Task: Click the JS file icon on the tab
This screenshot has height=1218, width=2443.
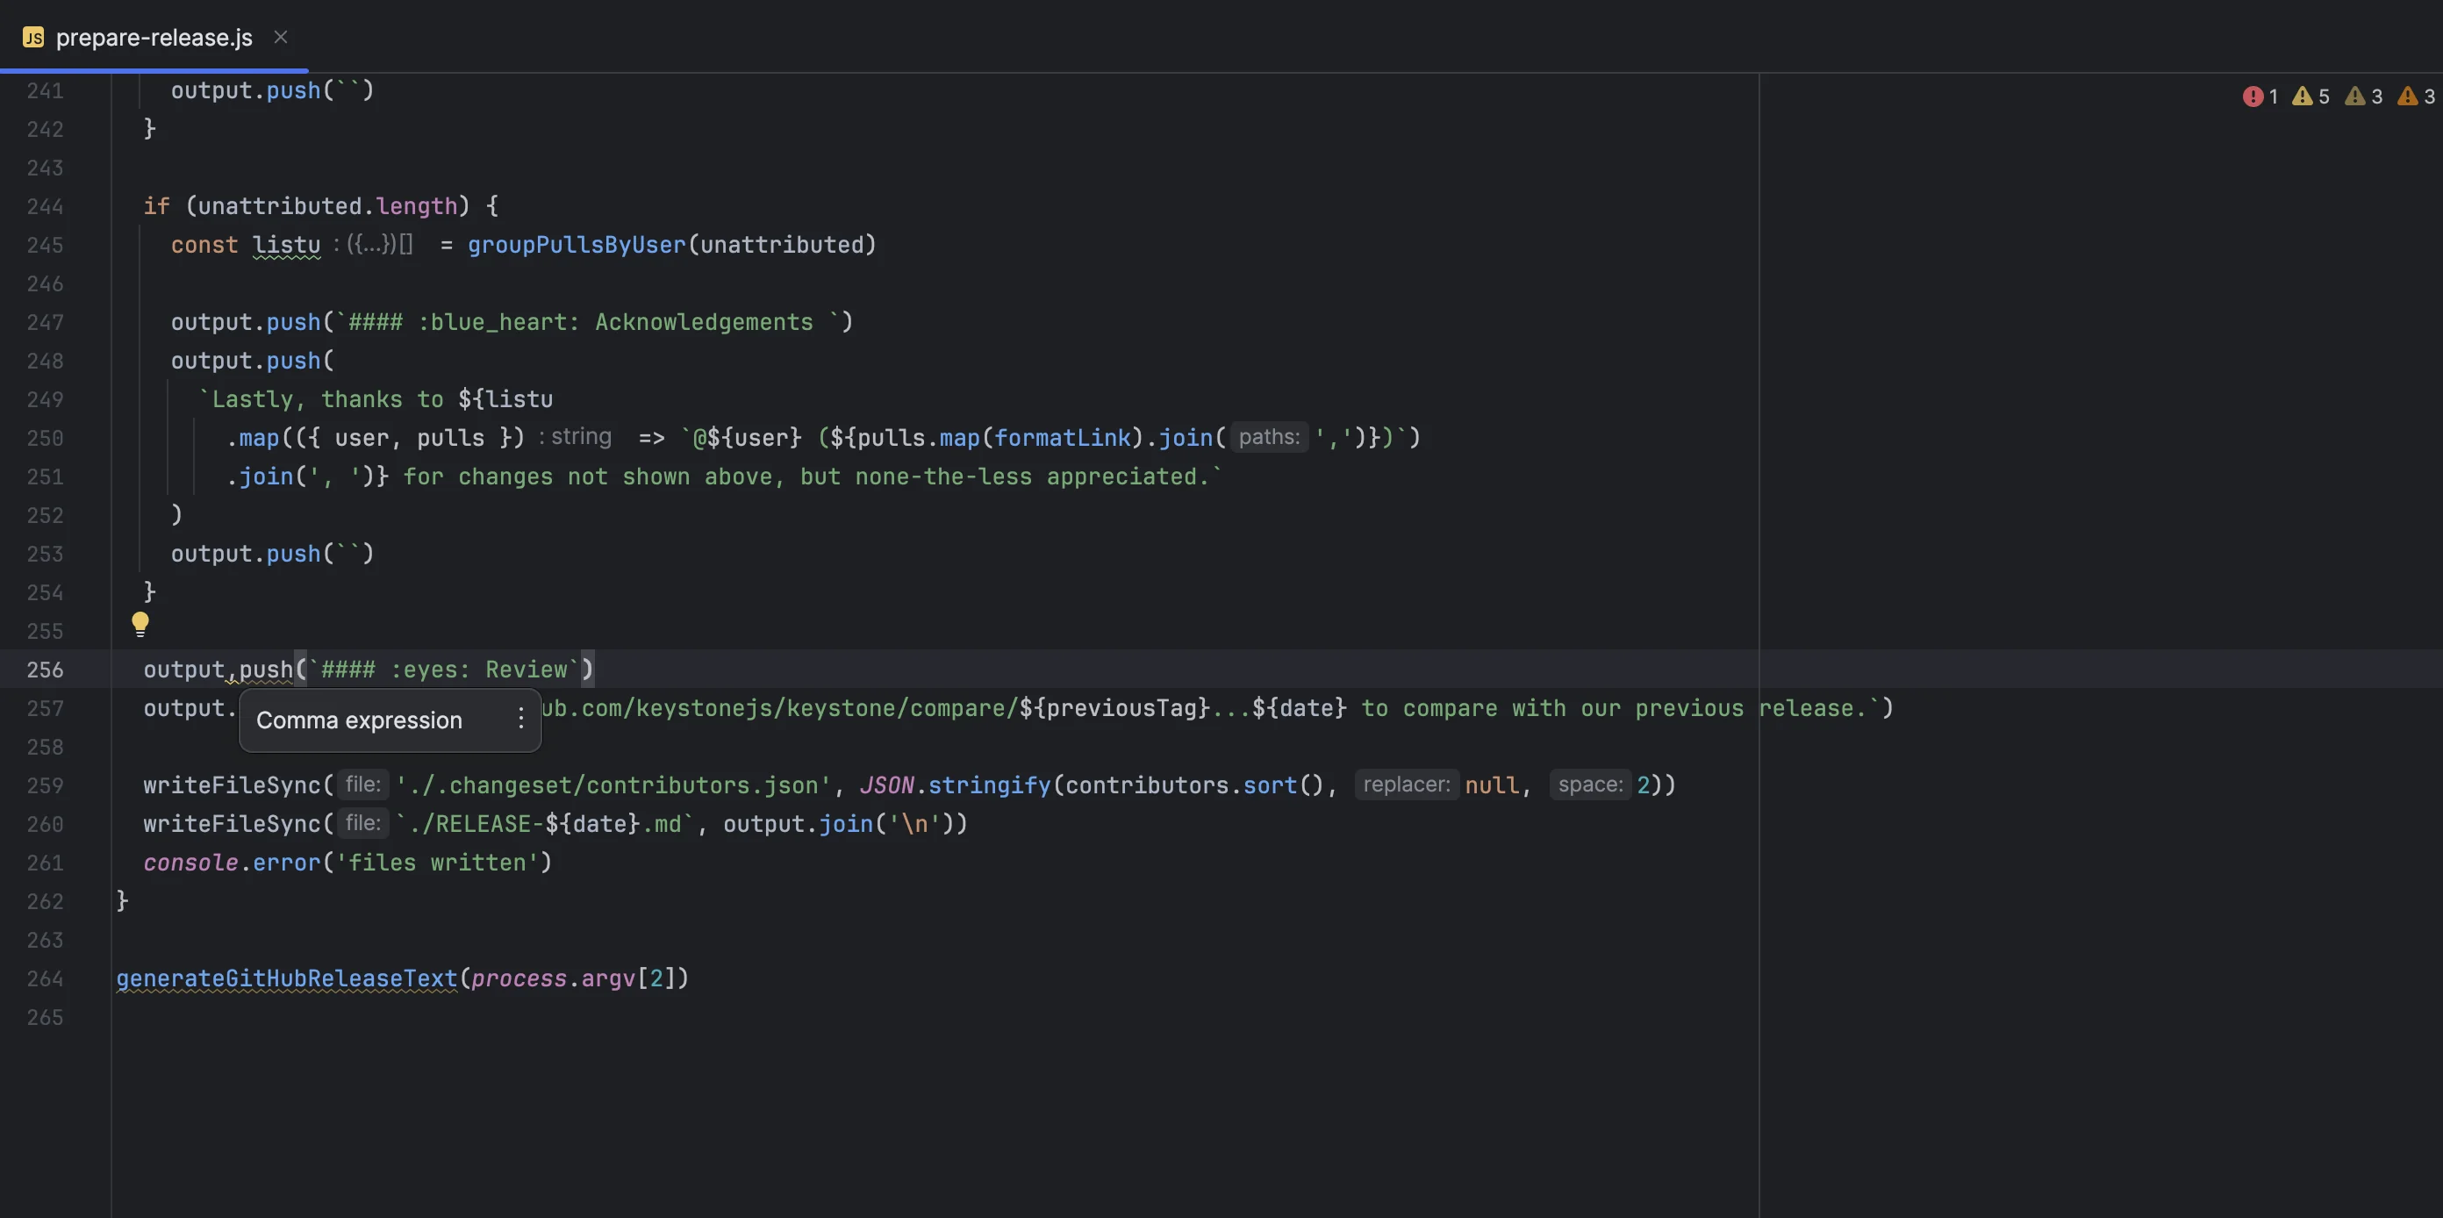Action: 33,38
